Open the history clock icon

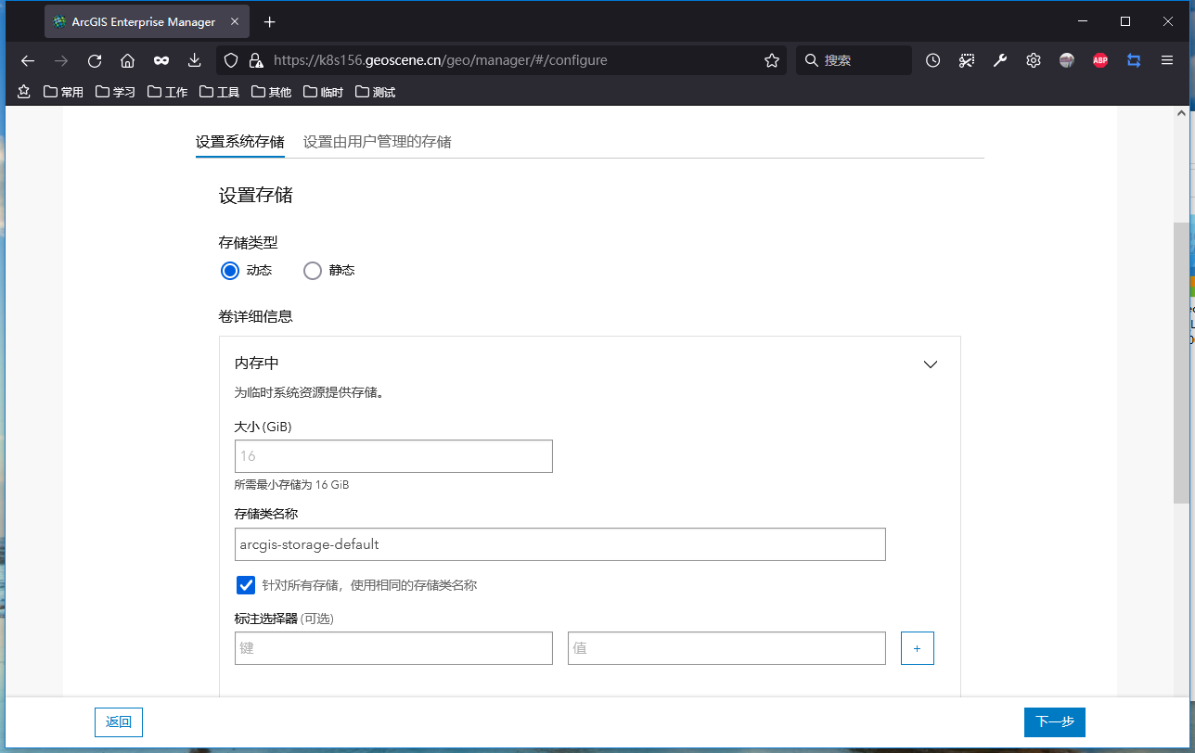click(933, 60)
